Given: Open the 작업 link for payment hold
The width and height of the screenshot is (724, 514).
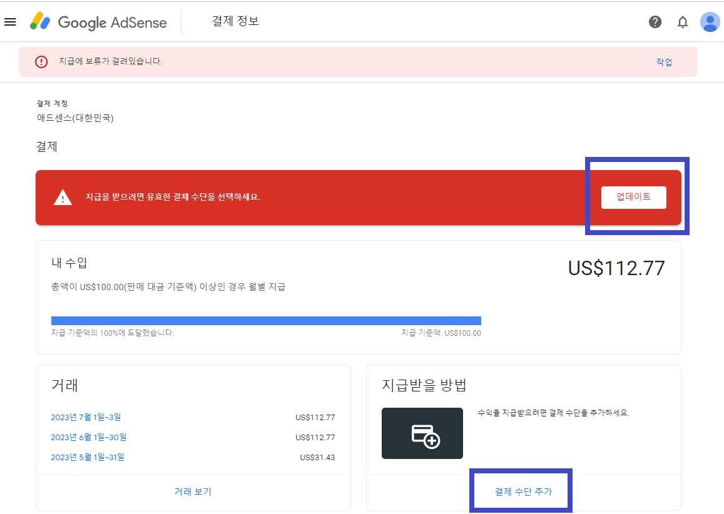Looking at the screenshot, I should [x=664, y=62].
